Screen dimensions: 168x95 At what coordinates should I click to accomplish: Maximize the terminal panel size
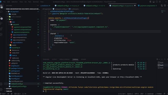pyautogui.click(x=165, y=59)
